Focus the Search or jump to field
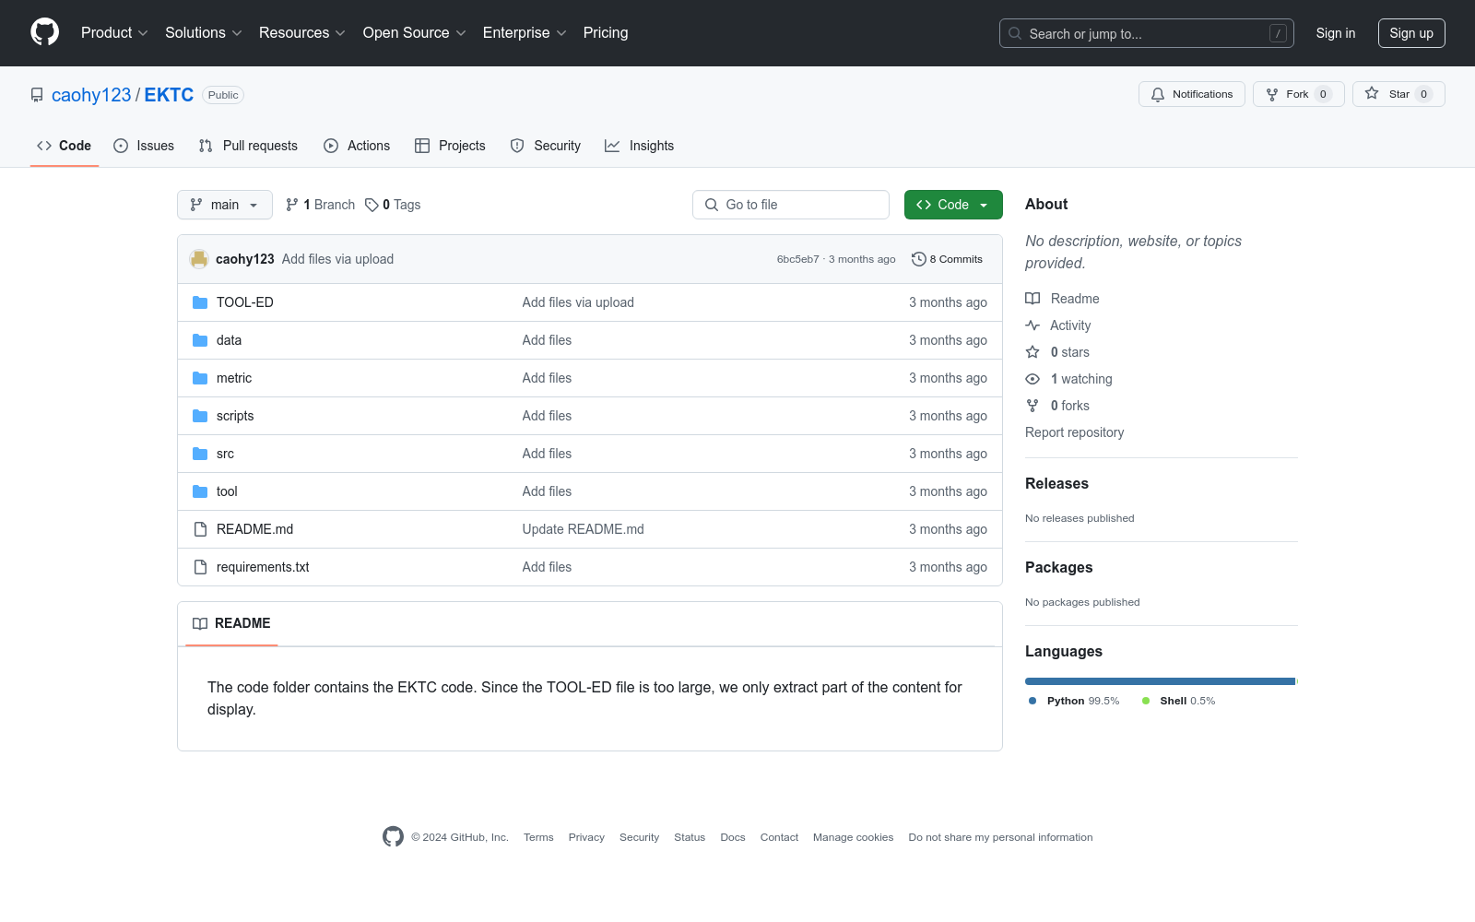Viewport: 1475px width, 922px height. click(x=1147, y=33)
